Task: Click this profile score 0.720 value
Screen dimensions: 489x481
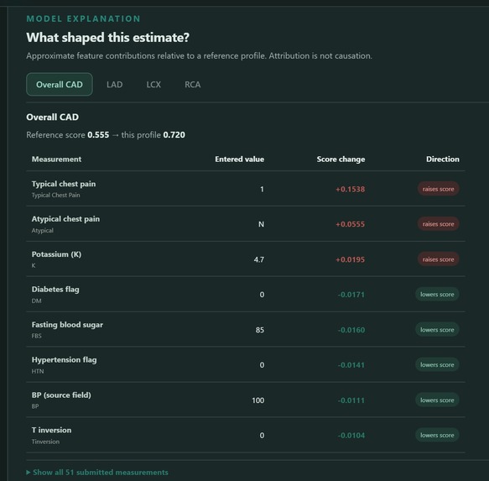Action: (174, 135)
